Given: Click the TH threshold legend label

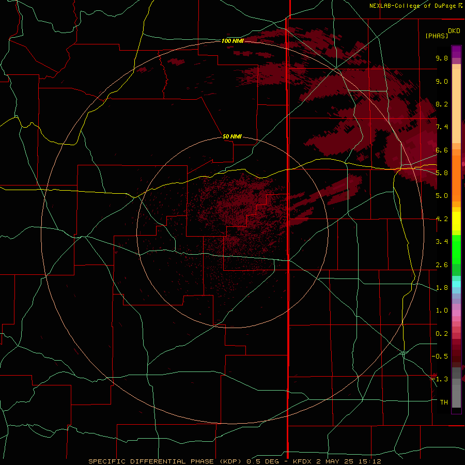Looking at the screenshot, I should point(444,402).
